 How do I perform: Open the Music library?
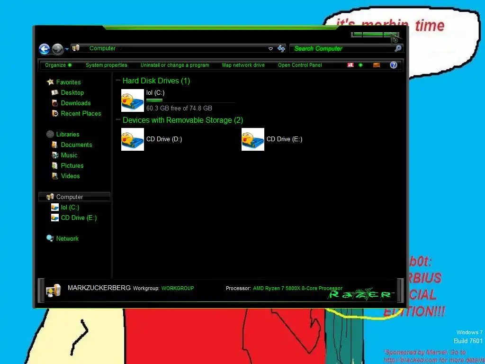pos(69,155)
